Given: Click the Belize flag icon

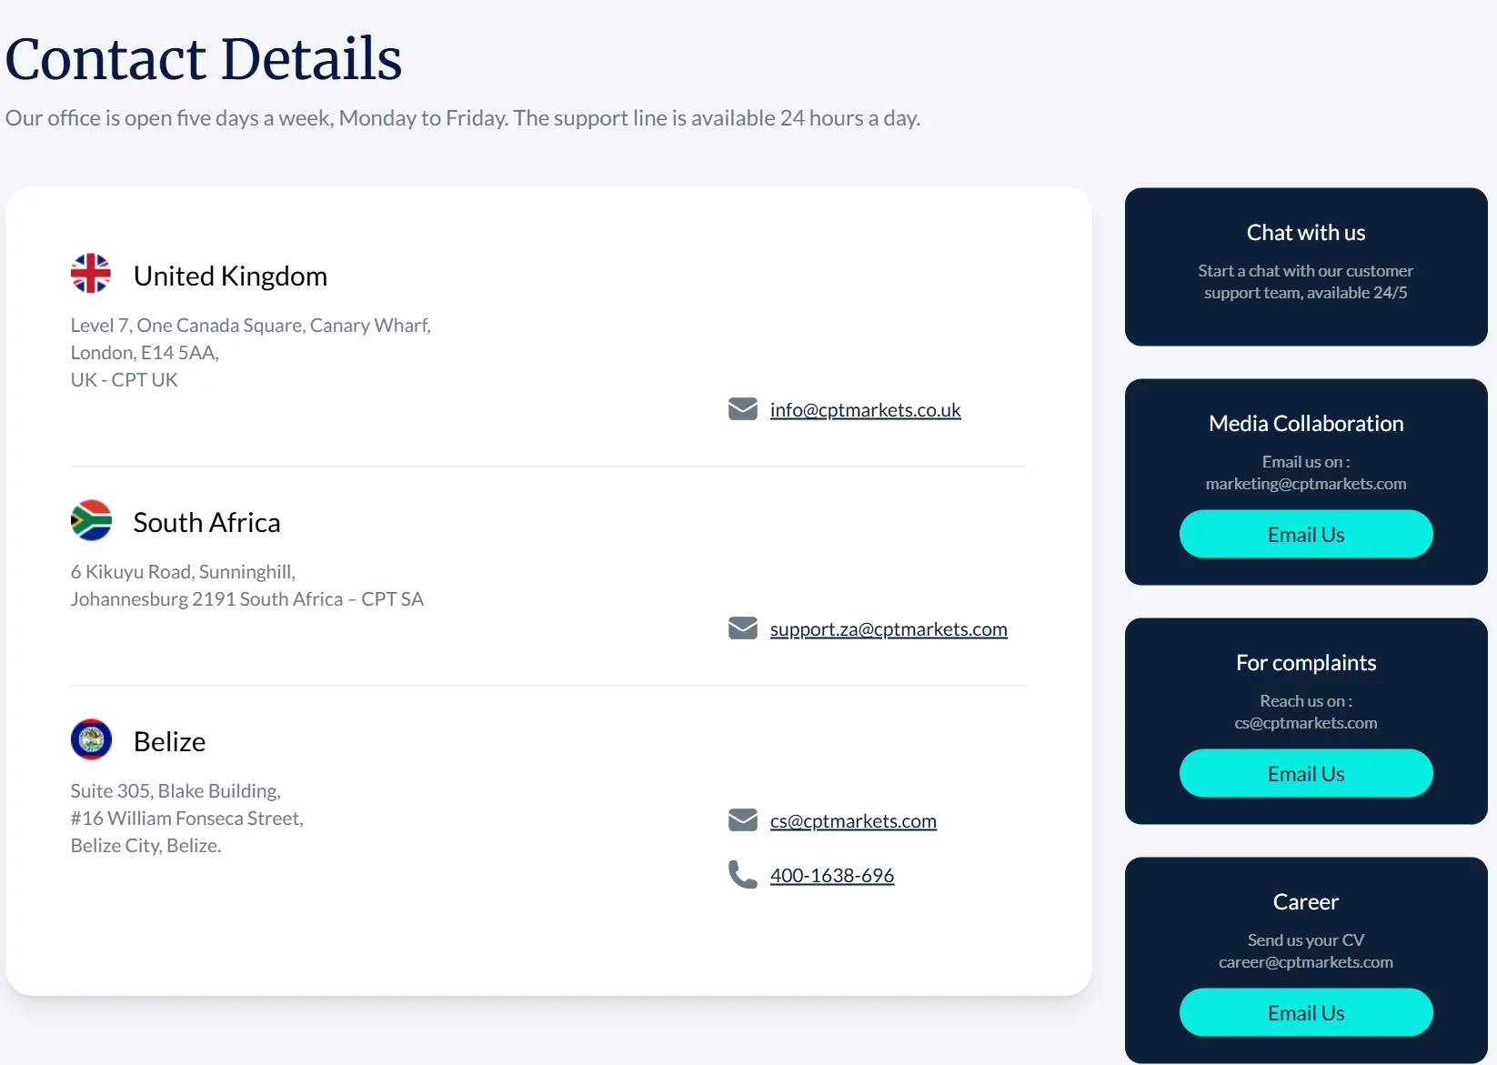Looking at the screenshot, I should pyautogui.click(x=91, y=739).
